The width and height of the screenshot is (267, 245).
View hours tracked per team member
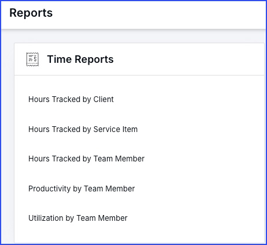click(x=86, y=159)
